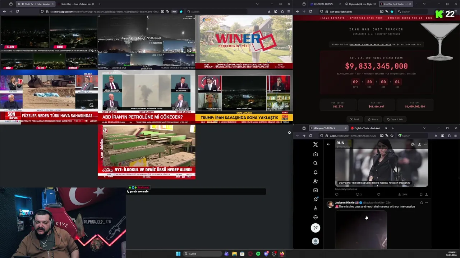The image size is (460, 258).
Task: Open Messages envelope in X sidebar
Action: pyautogui.click(x=316, y=190)
